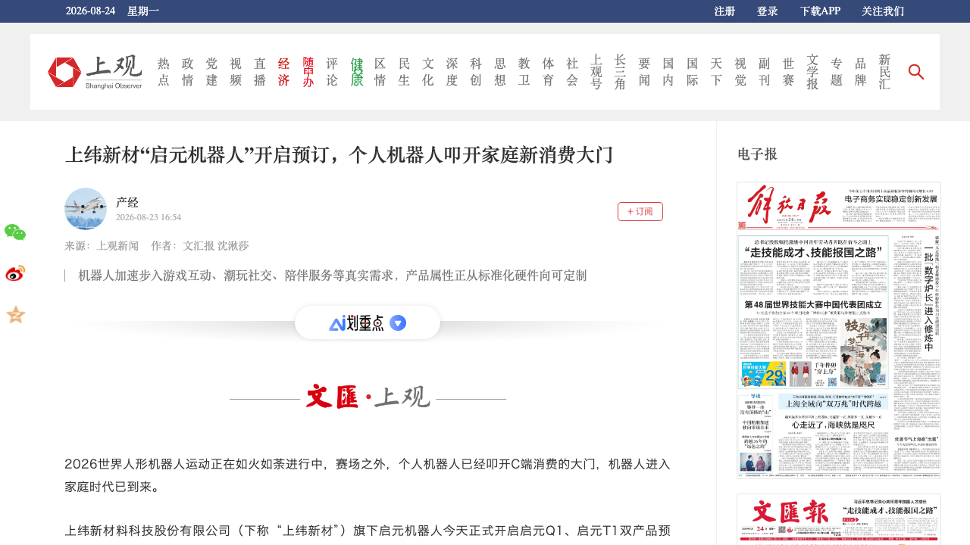Open the 文汇报 e-paper thumbnail
The width and height of the screenshot is (970, 545).
(839, 519)
